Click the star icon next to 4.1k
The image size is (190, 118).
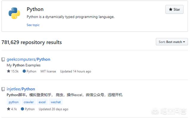9,109
